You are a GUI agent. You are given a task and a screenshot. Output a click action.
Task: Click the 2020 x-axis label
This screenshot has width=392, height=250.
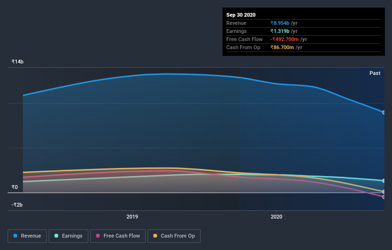point(276,217)
